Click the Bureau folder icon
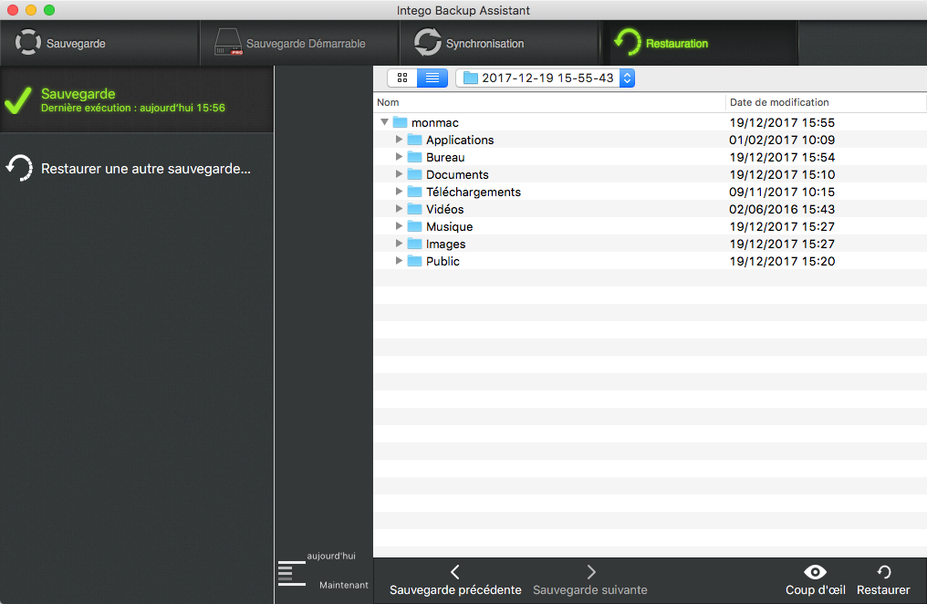Screen dimensions: 927x604 tap(415, 157)
